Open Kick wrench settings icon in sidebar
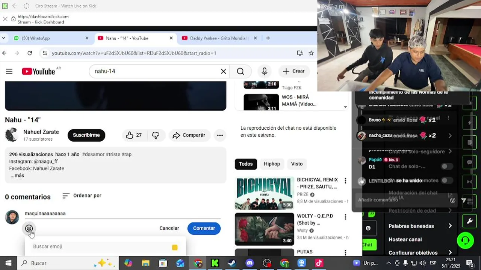 point(469,221)
